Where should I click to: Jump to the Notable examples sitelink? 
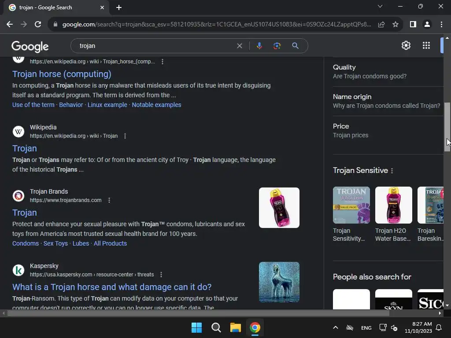156,105
